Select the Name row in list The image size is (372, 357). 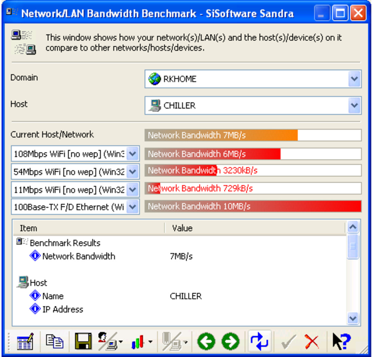[x=180, y=296]
